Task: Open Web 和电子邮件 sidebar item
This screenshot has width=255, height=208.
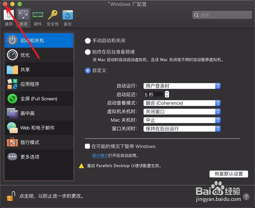Action: pyautogui.click(x=39, y=128)
